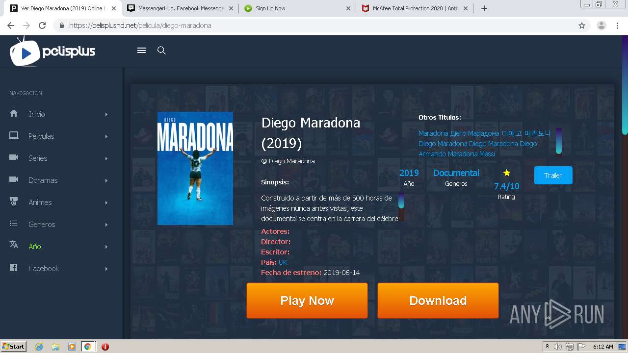Click the blue Trailer button
This screenshot has height=353, width=628.
point(553,176)
